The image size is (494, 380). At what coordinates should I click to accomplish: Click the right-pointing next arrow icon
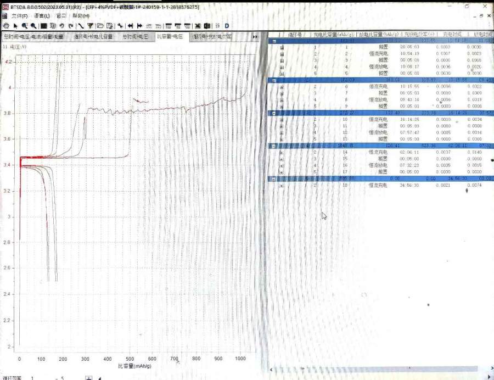tap(140, 26)
